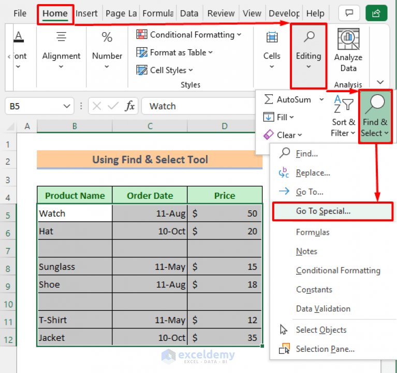Click cell containing T-Shirt
The width and height of the screenshot is (397, 373).
[x=75, y=320]
